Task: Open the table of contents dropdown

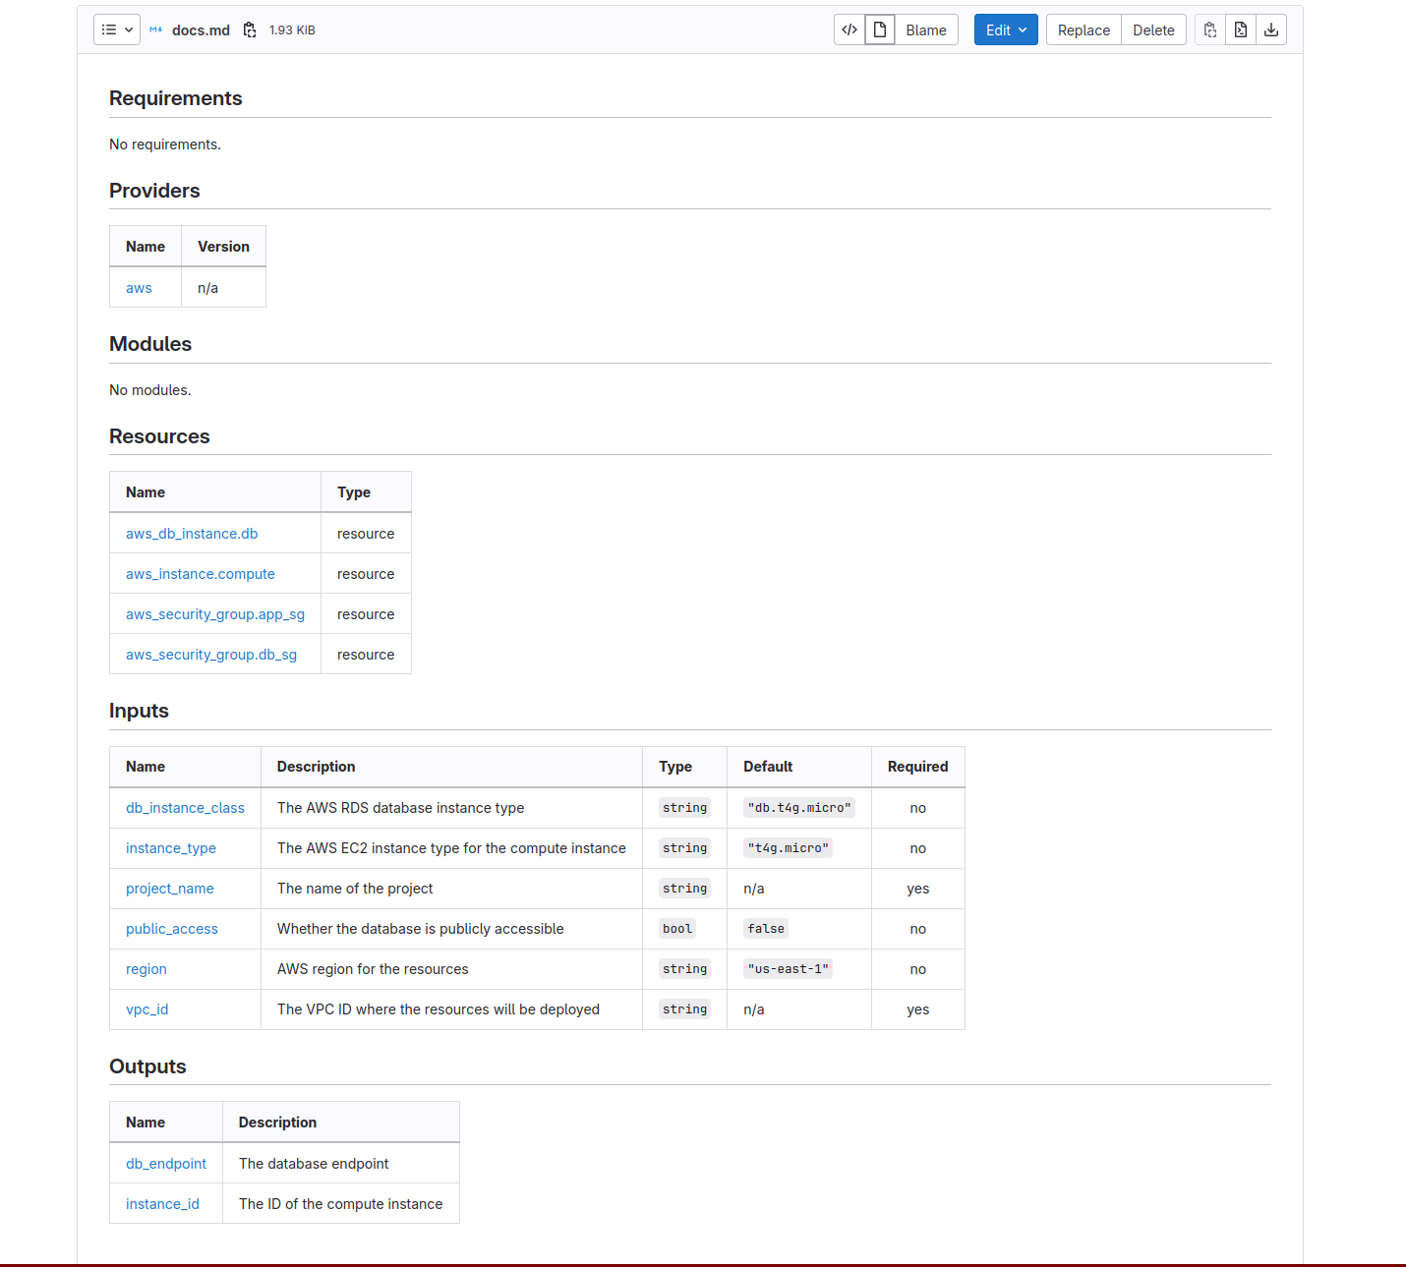Action: (117, 29)
